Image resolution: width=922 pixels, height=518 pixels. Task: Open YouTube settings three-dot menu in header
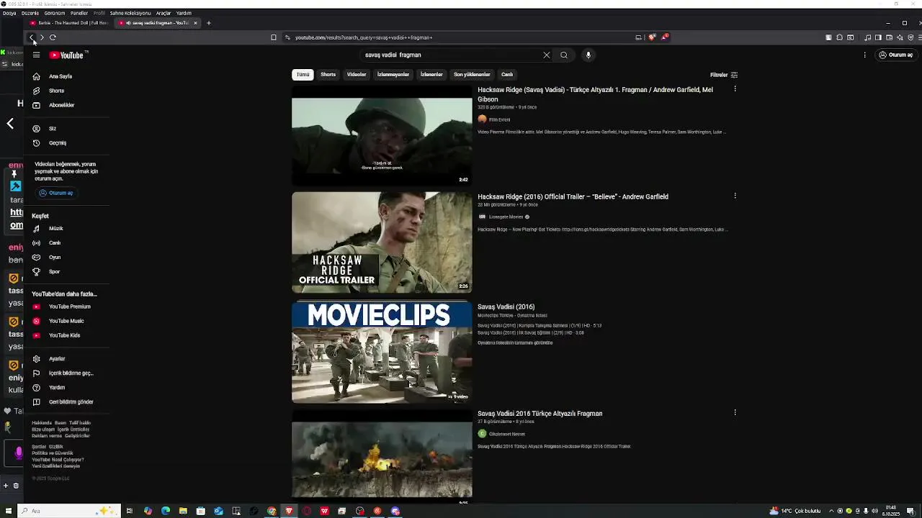click(865, 55)
